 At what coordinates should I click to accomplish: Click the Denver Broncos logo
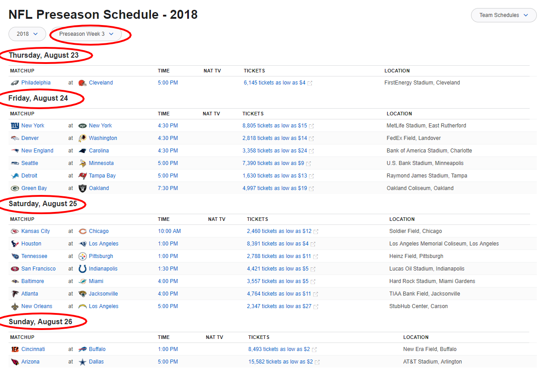pos(15,138)
